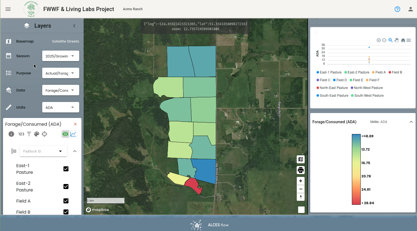This screenshot has width=417, height=231.
Task: Click the crosshair zoom-to-layer icon
Action: point(44,134)
